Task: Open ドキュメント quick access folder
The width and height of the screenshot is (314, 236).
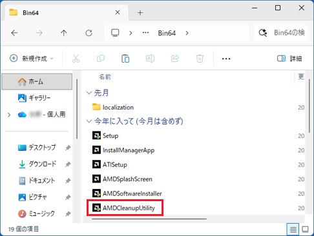Action: [x=37, y=181]
